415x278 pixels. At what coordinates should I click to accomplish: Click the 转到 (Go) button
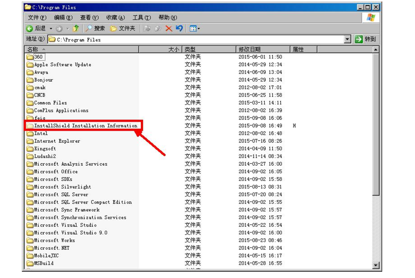click(x=365, y=39)
